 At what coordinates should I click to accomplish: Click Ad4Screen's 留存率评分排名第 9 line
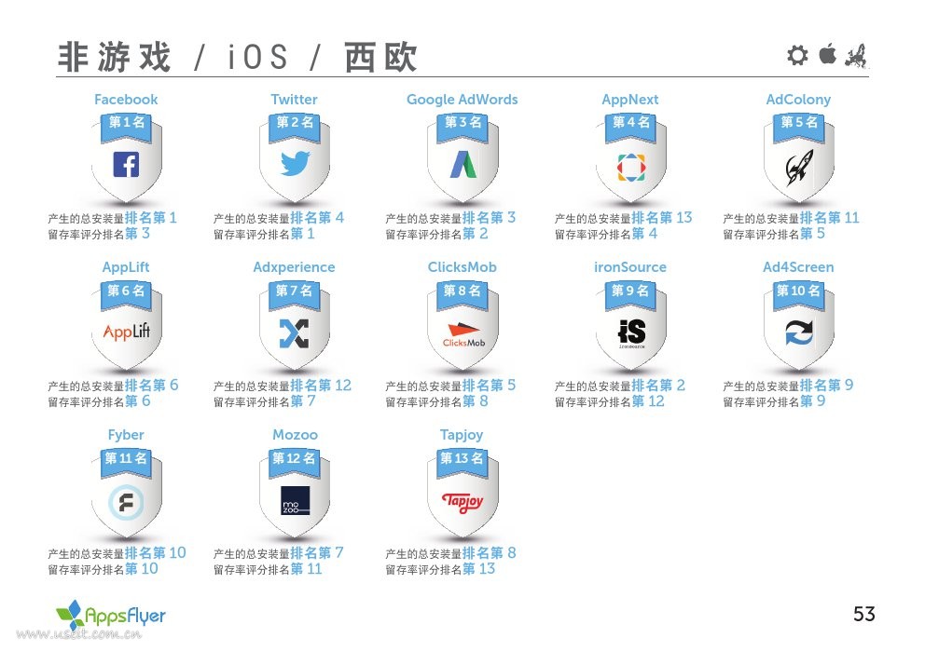(x=775, y=401)
